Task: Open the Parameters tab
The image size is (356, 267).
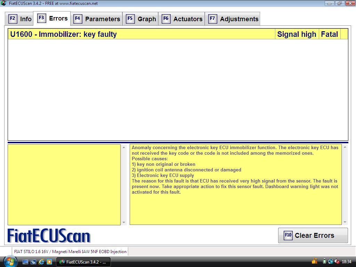Action: tap(97, 19)
